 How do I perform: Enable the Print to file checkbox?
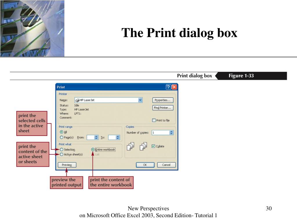click(x=154, y=120)
